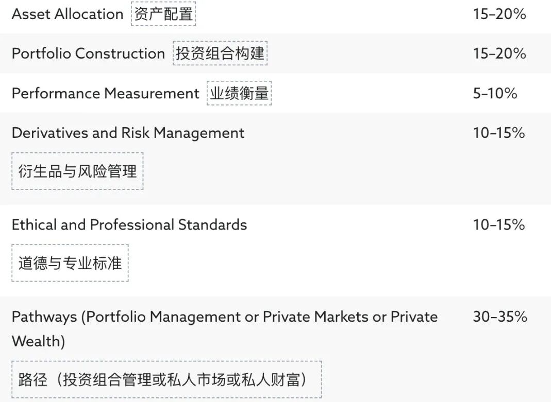Click the Asset Allocation topic label
This screenshot has height=402, width=551.
[x=68, y=14]
